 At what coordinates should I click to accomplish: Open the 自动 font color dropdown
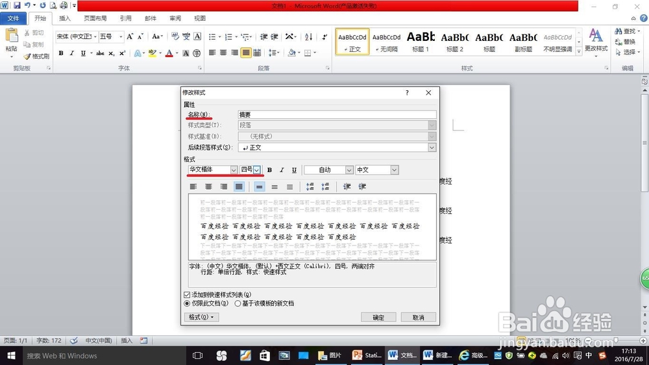coord(349,170)
